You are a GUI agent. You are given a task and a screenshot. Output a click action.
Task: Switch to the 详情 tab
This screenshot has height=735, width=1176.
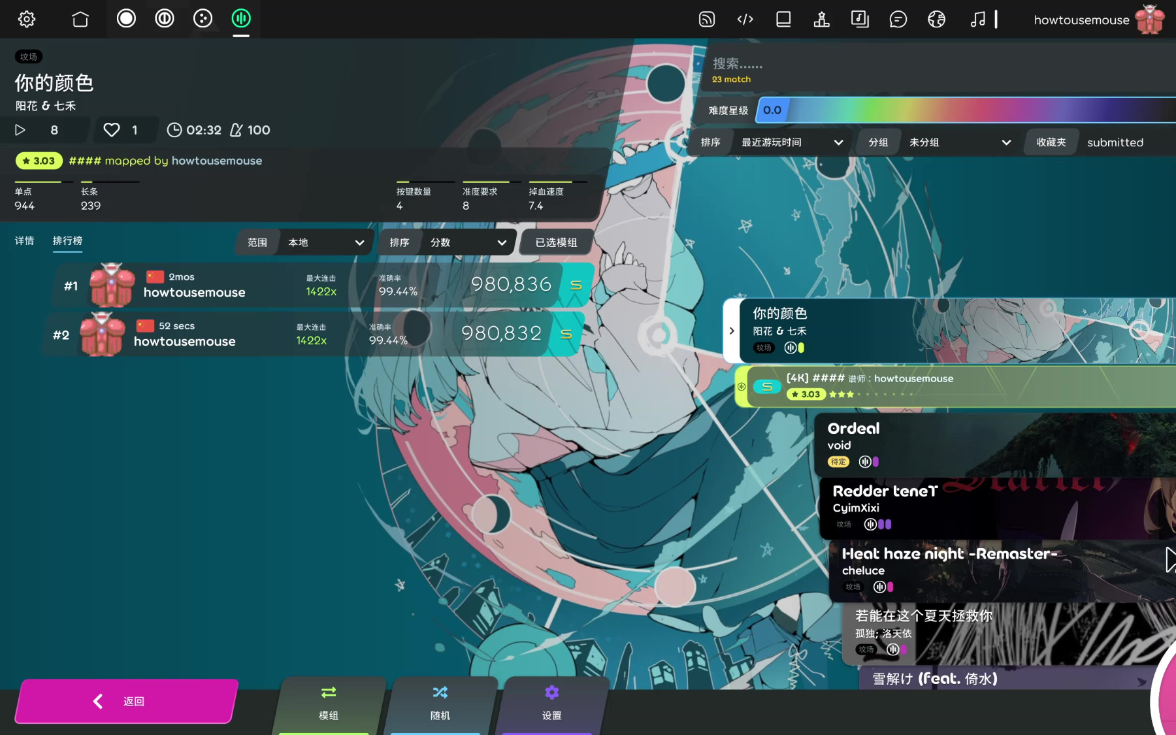tap(25, 241)
